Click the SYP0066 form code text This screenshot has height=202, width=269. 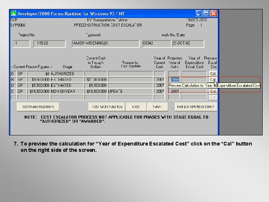(x=18, y=25)
